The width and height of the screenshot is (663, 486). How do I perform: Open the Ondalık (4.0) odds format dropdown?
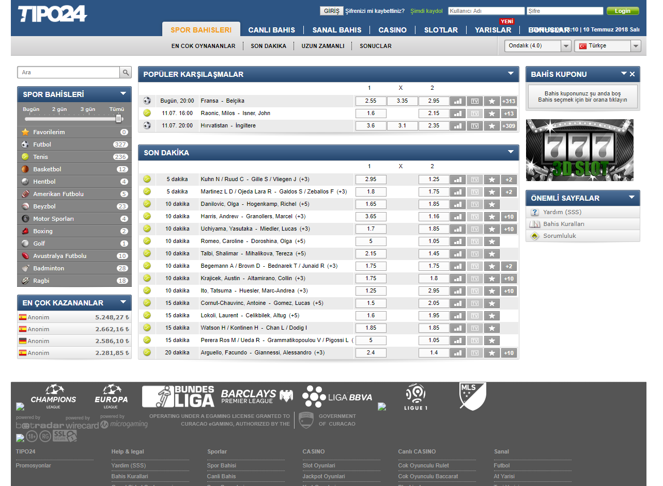point(538,46)
